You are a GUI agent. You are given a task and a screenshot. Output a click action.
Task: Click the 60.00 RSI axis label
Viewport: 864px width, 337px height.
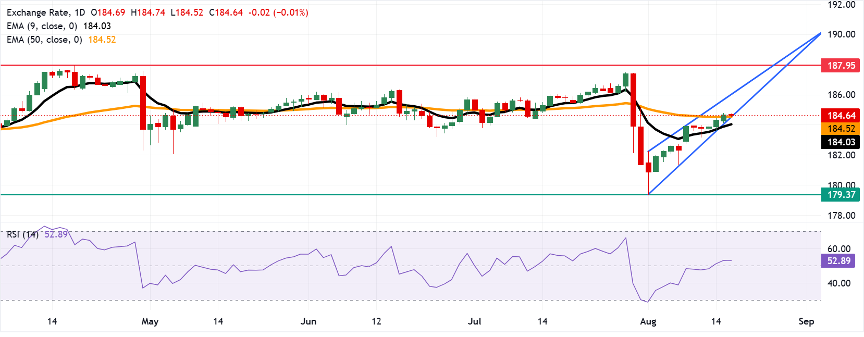tap(839, 249)
